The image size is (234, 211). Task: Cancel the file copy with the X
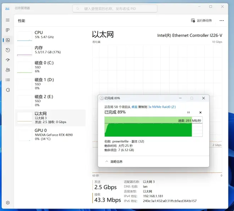[x=200, y=112]
